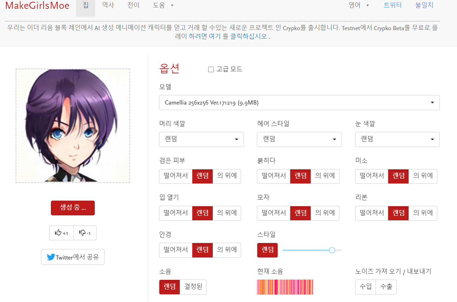Set 입 열기 to 떨어져서
The width and height of the screenshot is (457, 302).
pos(176,213)
